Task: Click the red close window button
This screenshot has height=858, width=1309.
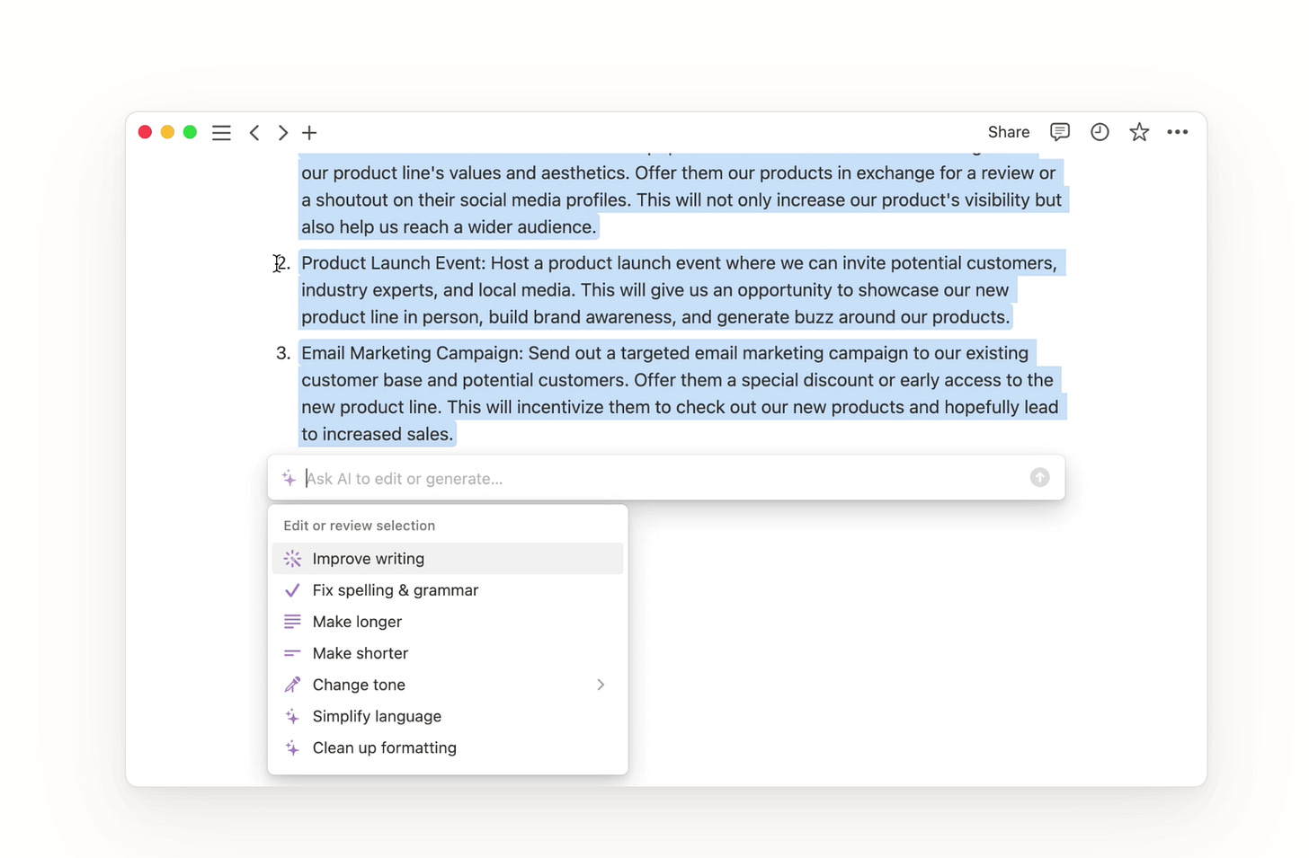Action: 145,132
